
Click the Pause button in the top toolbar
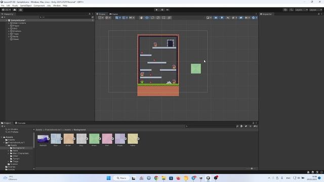162,10
